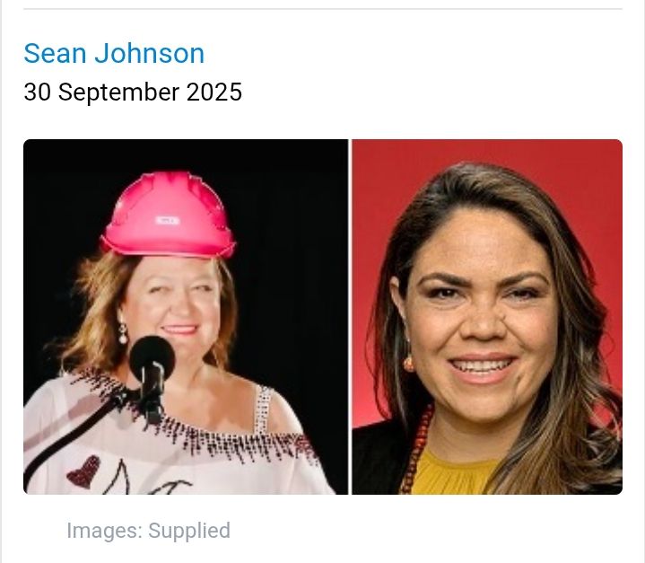Viewport: 645px width, 563px height.
Task: Click the pearl earring in left photo
Action: [x=123, y=334]
